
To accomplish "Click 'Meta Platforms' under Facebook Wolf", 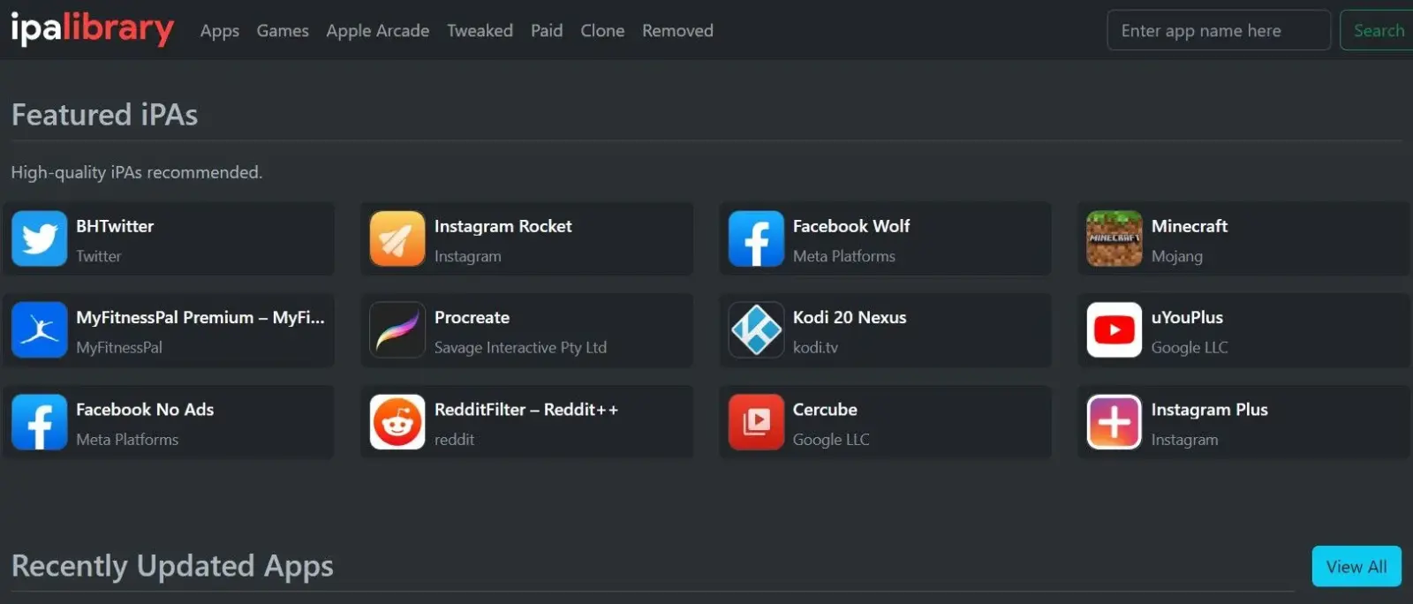I will [x=844, y=256].
